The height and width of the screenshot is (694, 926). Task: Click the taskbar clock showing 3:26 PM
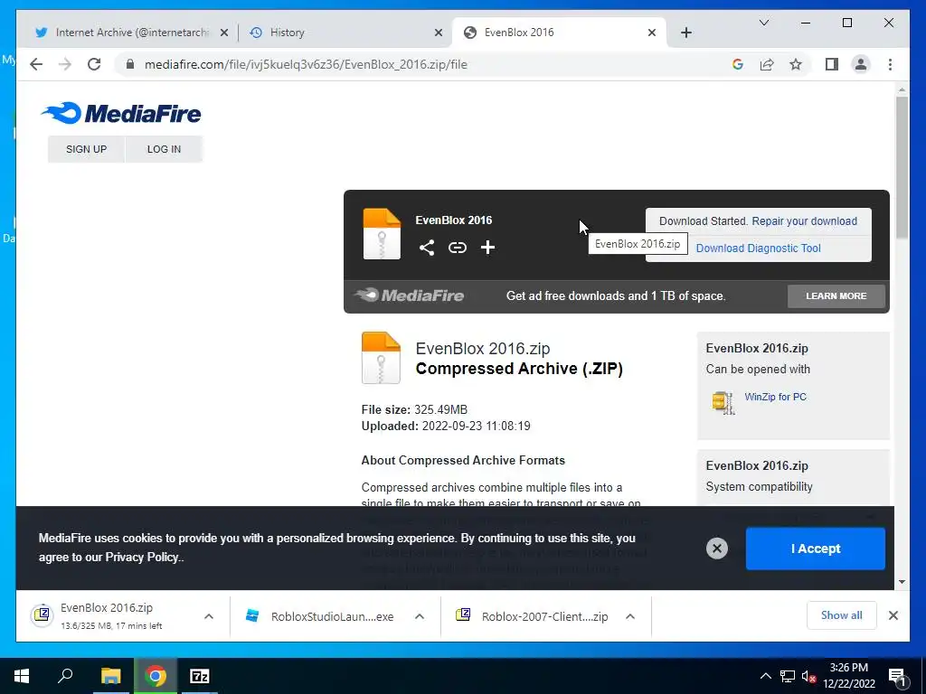(848, 676)
